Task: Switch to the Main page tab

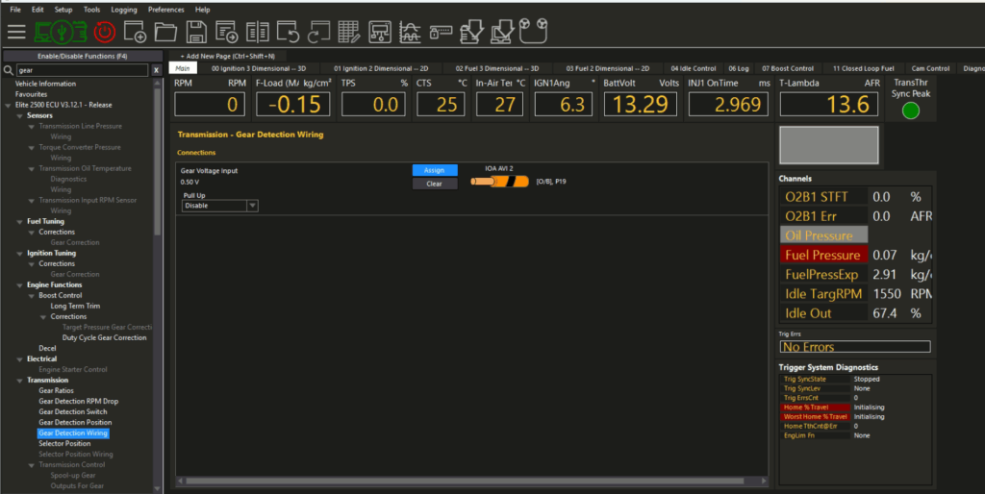Action: [183, 68]
